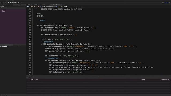Image resolution: width=171 pixels, height=96 pixels.
Task: Open the schema inspector from main toolbar
Action: coord(6,3)
